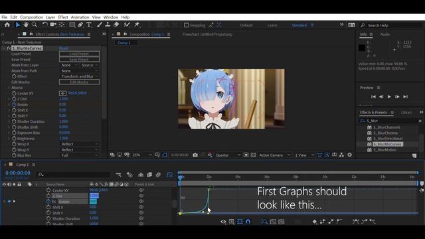Select the Hand tool
Screen dimensions: 425x239
[26, 25]
